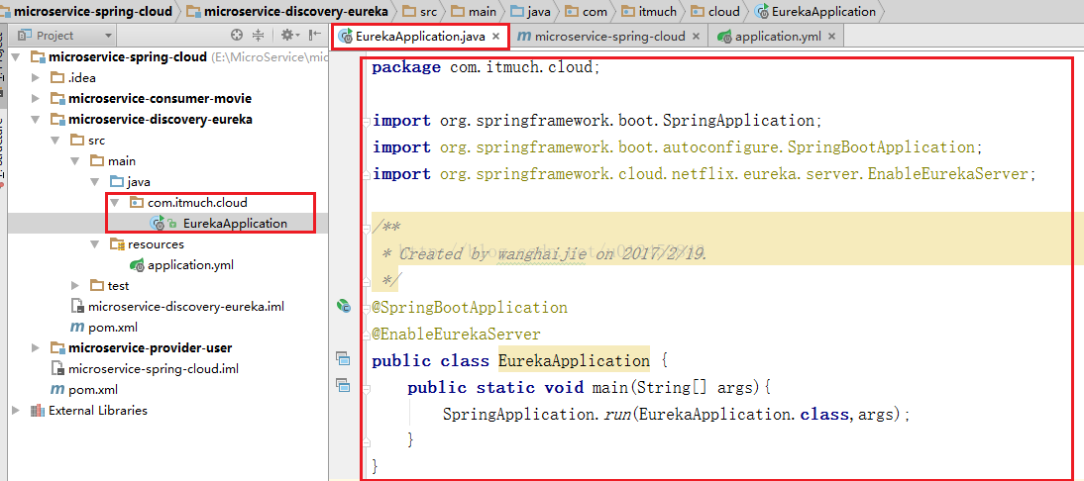Select application.yml in project tree
Viewport: 1084px width, 481px height.
click(191, 264)
